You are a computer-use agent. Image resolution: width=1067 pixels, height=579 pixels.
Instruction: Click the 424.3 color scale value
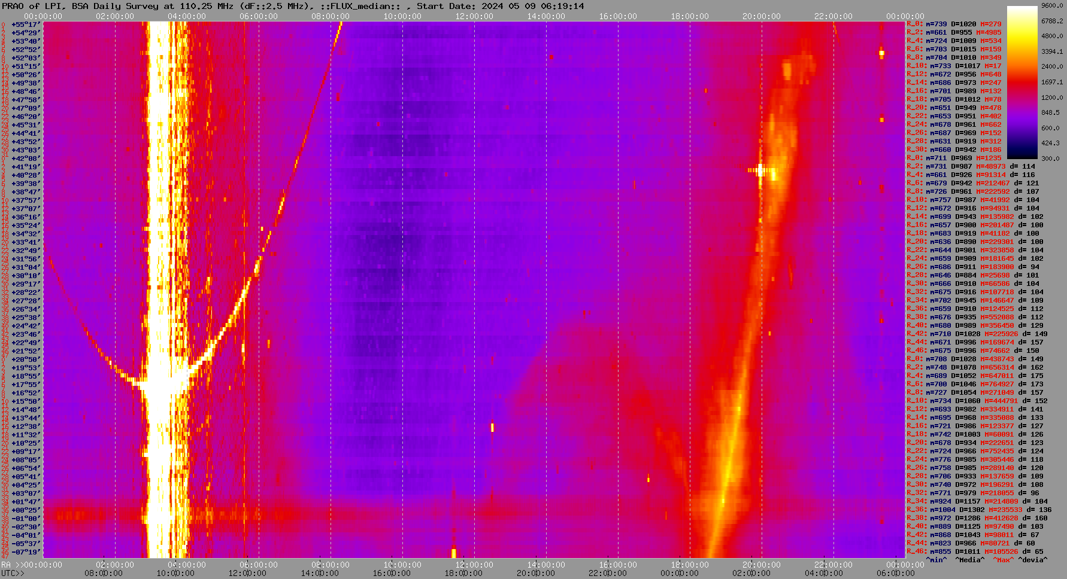tap(1050, 143)
